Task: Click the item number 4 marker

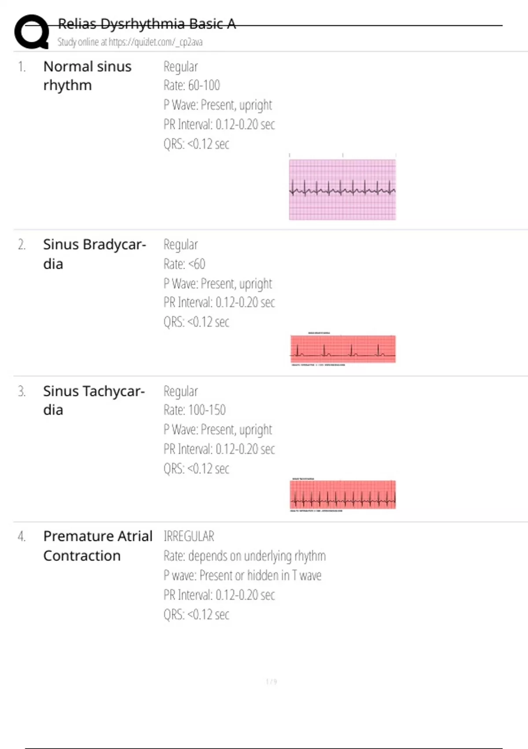Action: pyautogui.click(x=22, y=537)
